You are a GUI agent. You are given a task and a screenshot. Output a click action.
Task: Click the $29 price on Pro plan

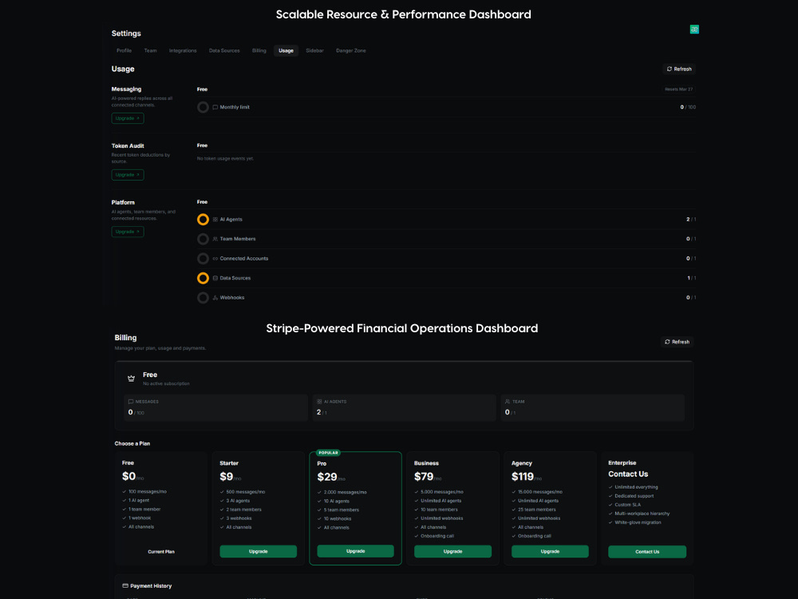[x=327, y=478]
